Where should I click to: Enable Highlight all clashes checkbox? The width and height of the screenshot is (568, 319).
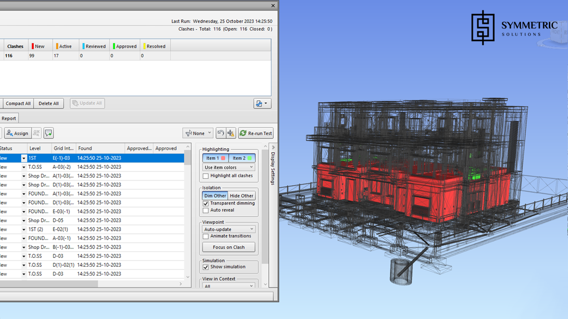206,176
